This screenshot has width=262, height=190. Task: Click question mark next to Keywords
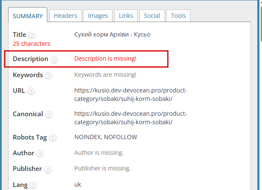(49, 75)
